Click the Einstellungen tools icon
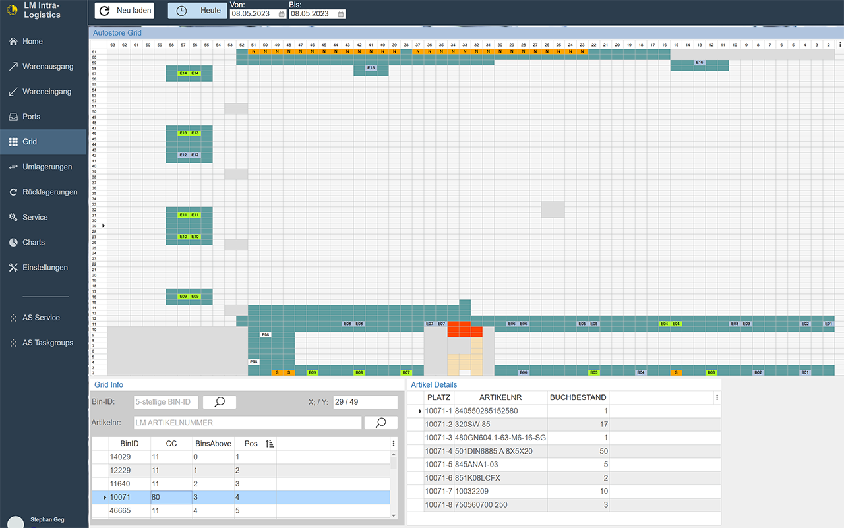The width and height of the screenshot is (844, 528). 13,268
